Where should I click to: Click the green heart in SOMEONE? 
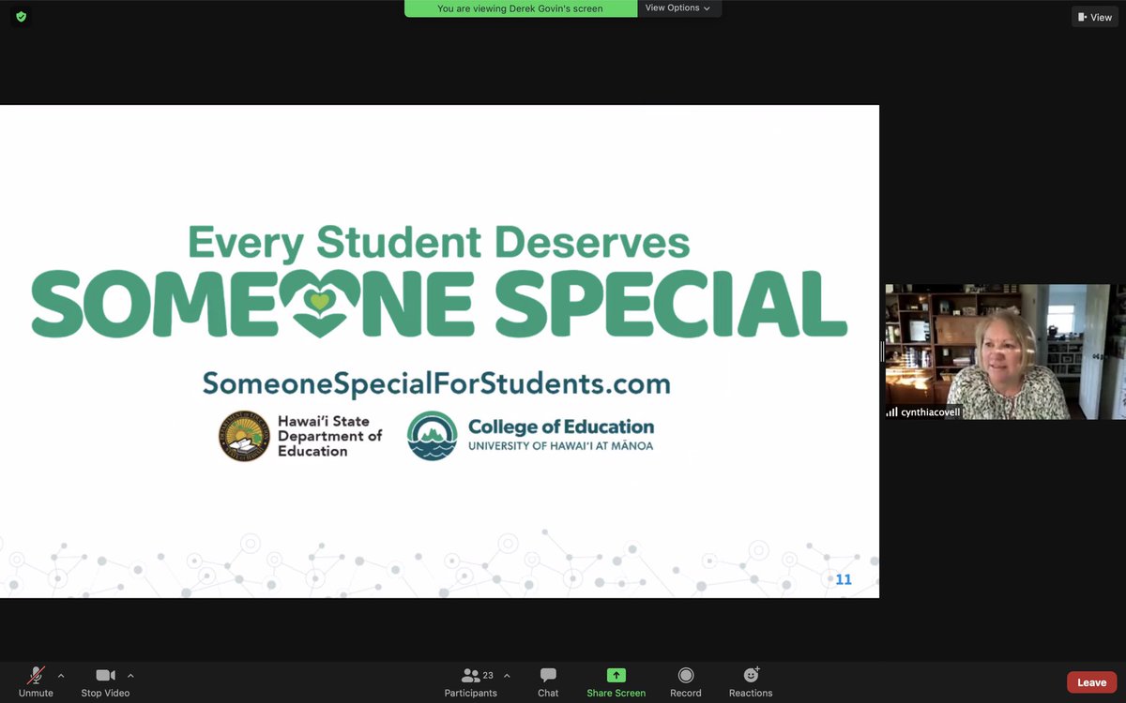pos(320,302)
